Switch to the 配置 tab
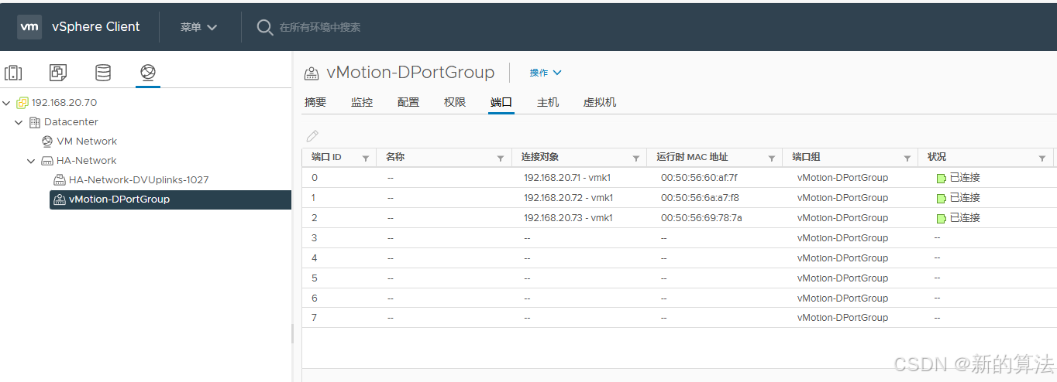The height and width of the screenshot is (382, 1057). pyautogui.click(x=408, y=102)
